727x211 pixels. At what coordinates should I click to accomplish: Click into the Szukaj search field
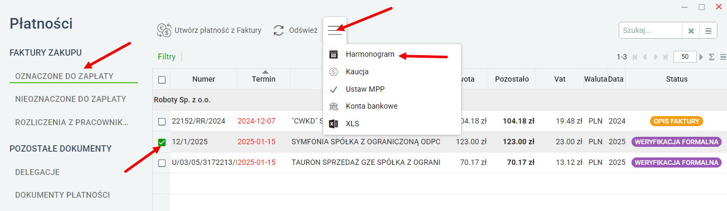pyautogui.click(x=651, y=31)
